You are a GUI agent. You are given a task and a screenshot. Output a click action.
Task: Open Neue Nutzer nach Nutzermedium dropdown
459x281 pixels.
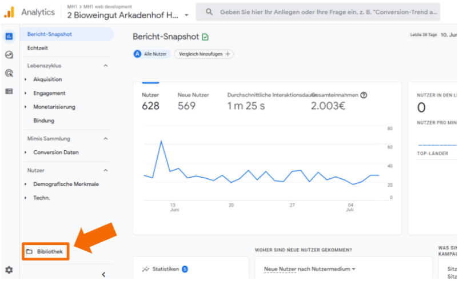pyautogui.click(x=309, y=269)
